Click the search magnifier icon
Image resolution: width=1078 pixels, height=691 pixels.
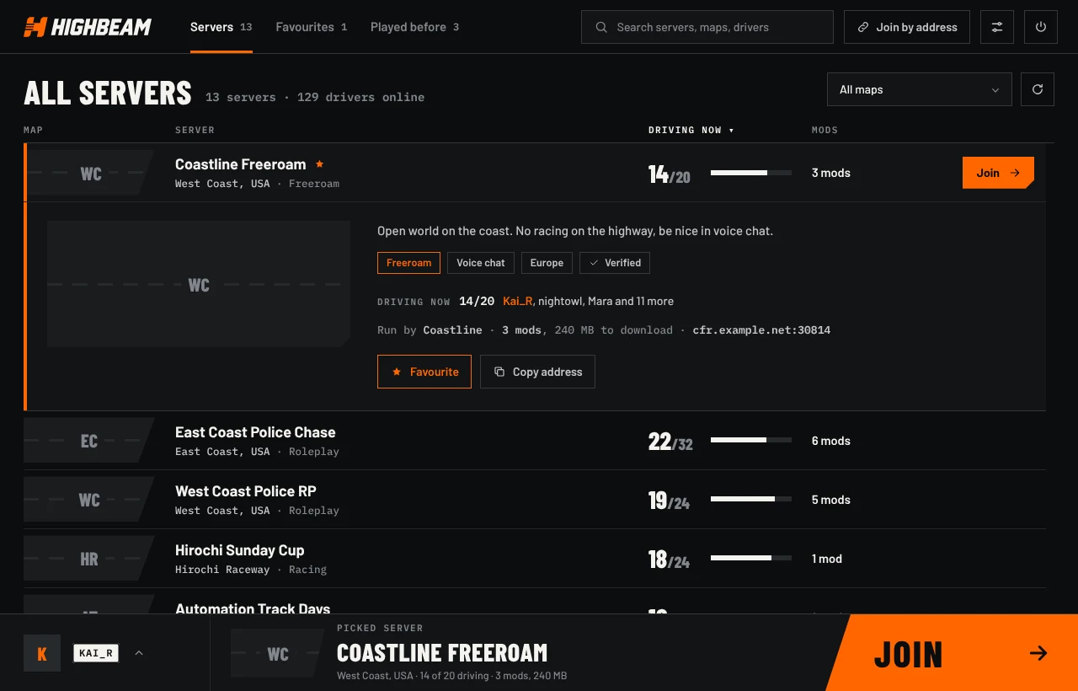601,27
